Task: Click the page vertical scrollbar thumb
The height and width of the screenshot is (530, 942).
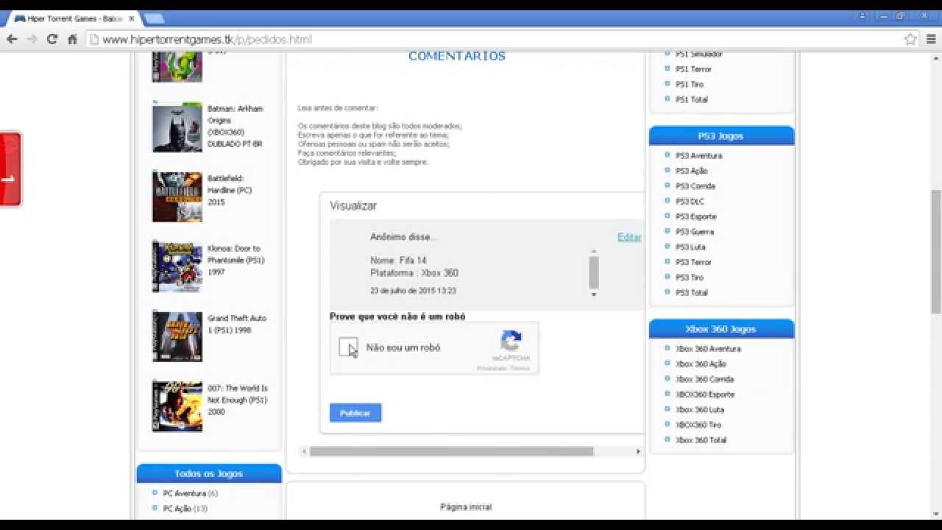Action: click(x=936, y=251)
